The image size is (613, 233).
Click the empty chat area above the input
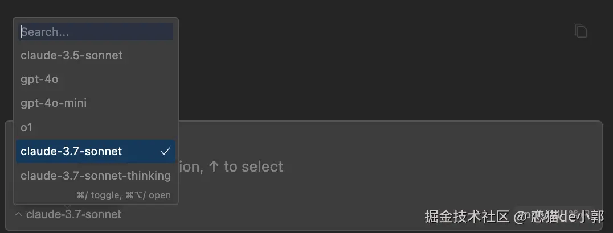(x=370, y=68)
